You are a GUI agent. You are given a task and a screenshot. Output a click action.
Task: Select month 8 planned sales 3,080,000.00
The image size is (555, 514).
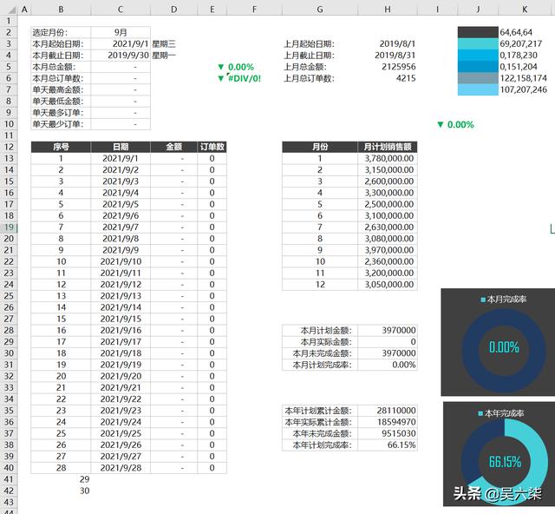point(388,238)
